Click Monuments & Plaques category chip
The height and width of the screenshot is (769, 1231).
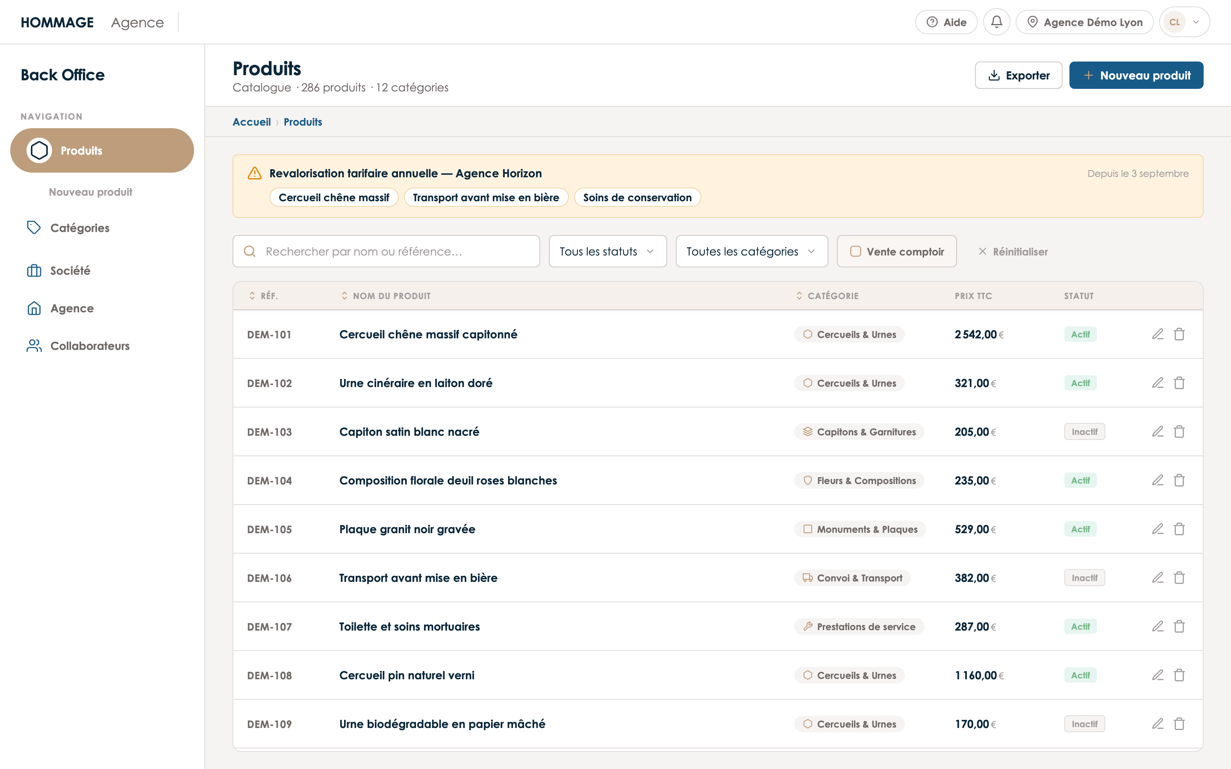[x=860, y=529]
